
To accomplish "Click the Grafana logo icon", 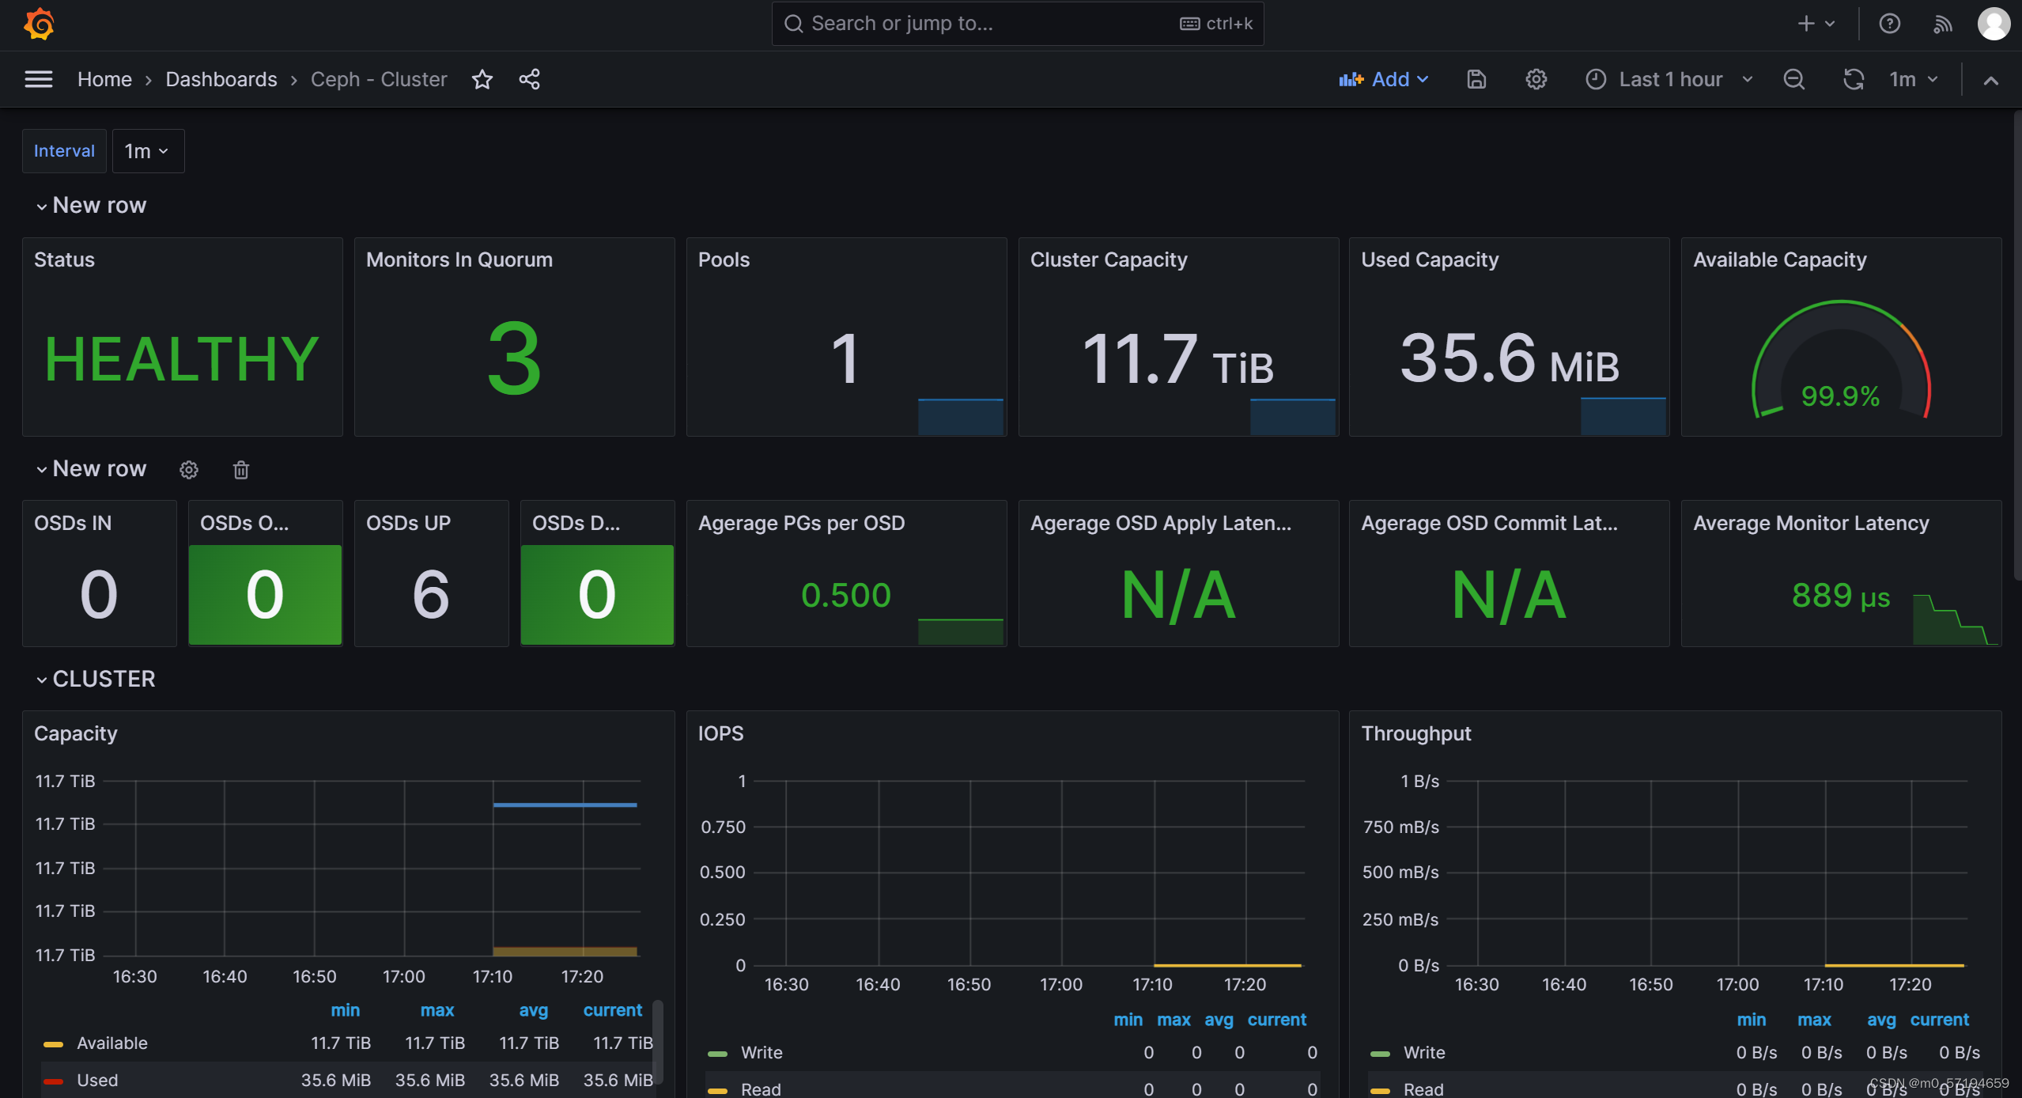I will 39,24.
